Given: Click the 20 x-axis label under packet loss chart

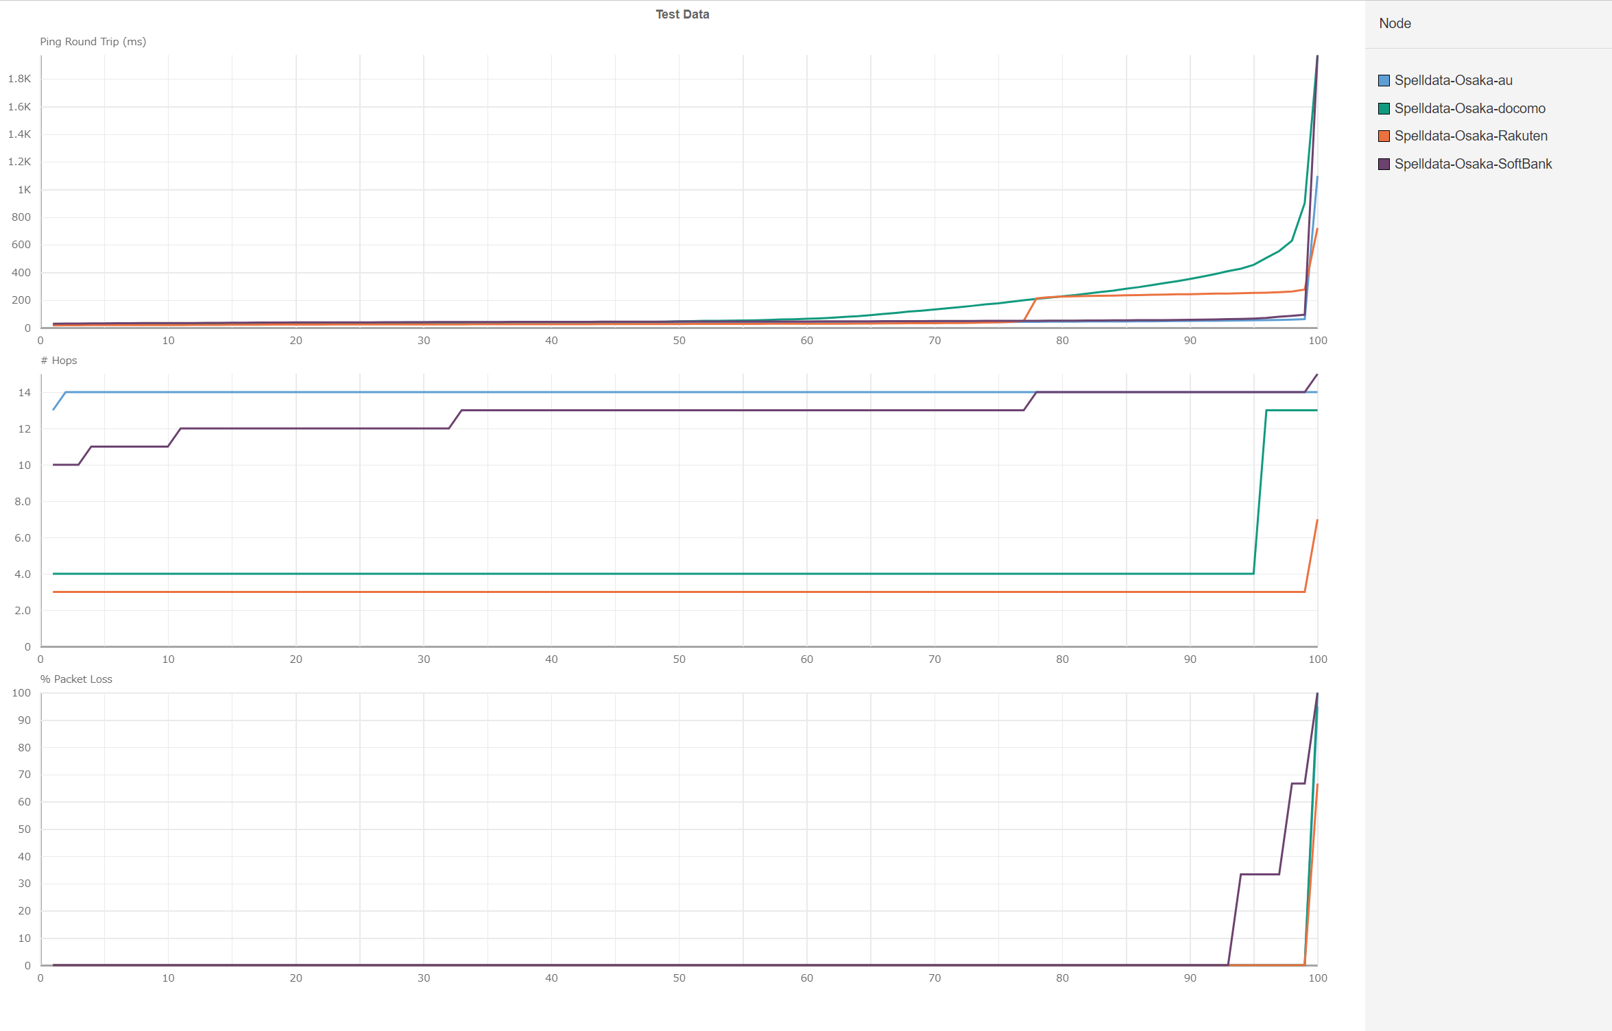Looking at the screenshot, I should tap(296, 978).
